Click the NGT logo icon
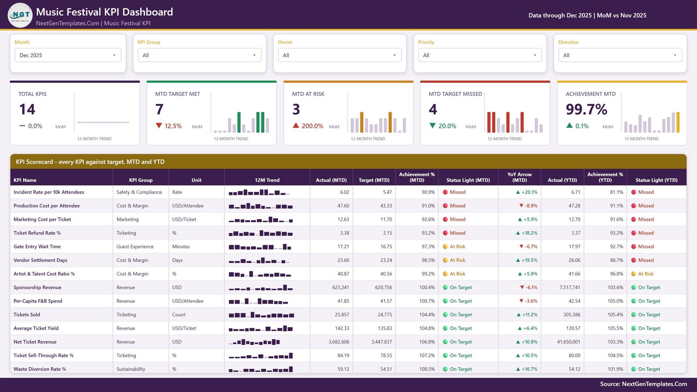 point(20,15)
